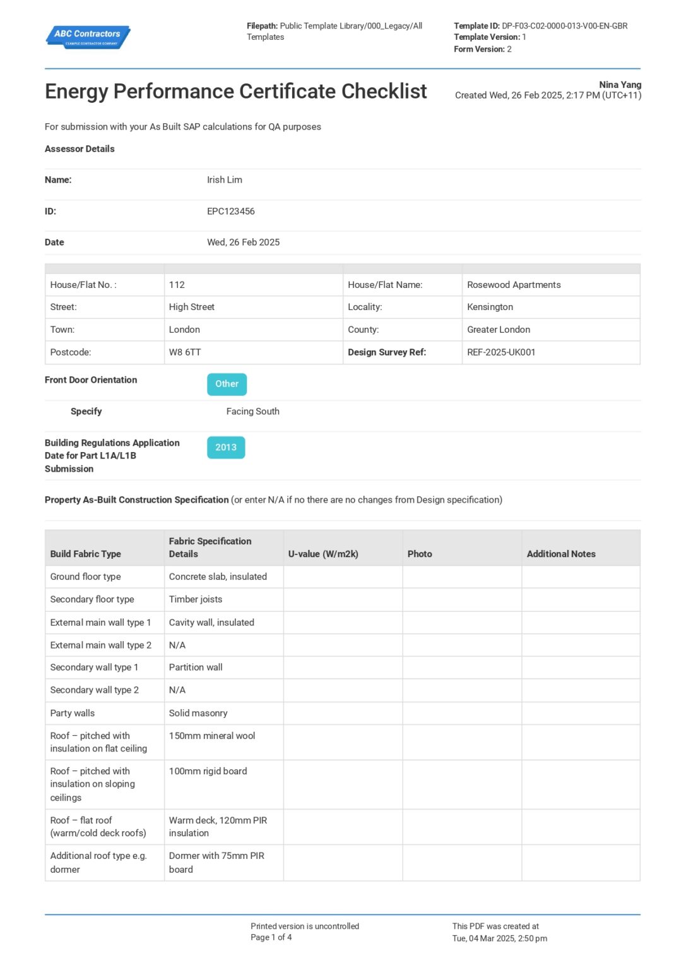
Task: Click the Photo cell for Party walls
Action: pos(462,713)
